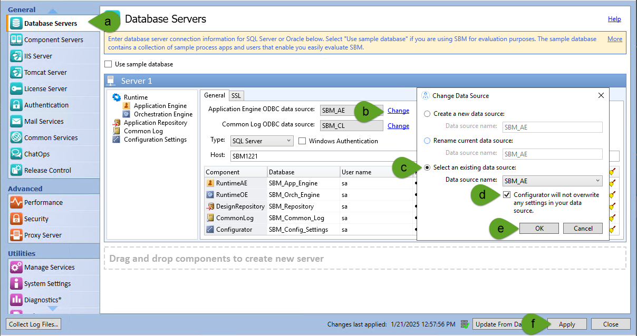Select the Release Control sidebar icon
This screenshot has height=336, width=637.
[x=16, y=170]
